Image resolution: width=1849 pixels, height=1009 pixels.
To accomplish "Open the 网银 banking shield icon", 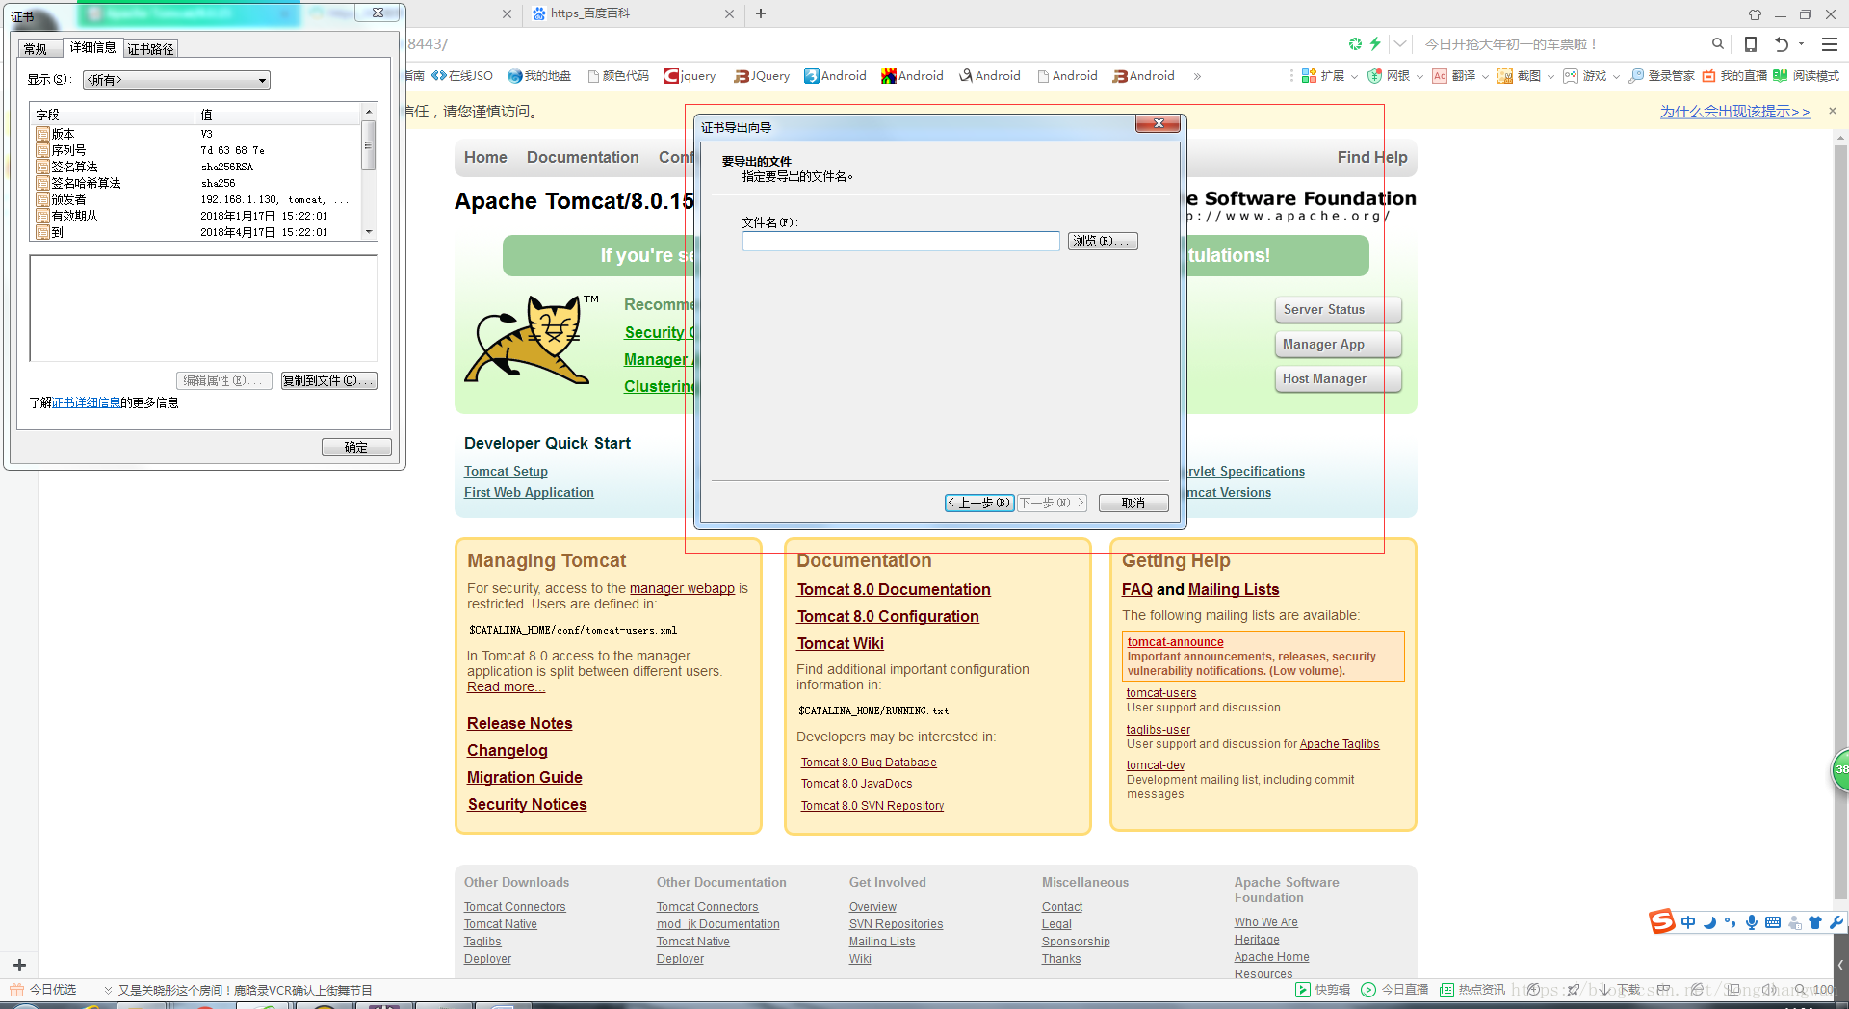I will (1374, 76).
